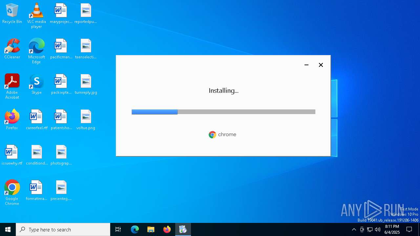Click the Chrome installer progress bar
Viewport: 420px width, 236px height.
point(223,112)
